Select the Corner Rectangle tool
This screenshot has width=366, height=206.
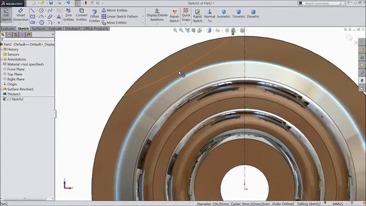(x=33, y=17)
